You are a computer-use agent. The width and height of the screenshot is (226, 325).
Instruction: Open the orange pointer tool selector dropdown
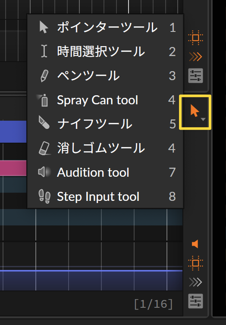(195, 112)
